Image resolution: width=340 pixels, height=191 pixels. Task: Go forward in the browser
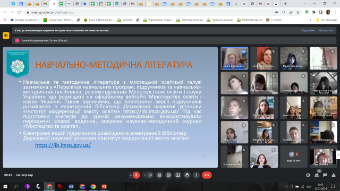tap(12, 12)
